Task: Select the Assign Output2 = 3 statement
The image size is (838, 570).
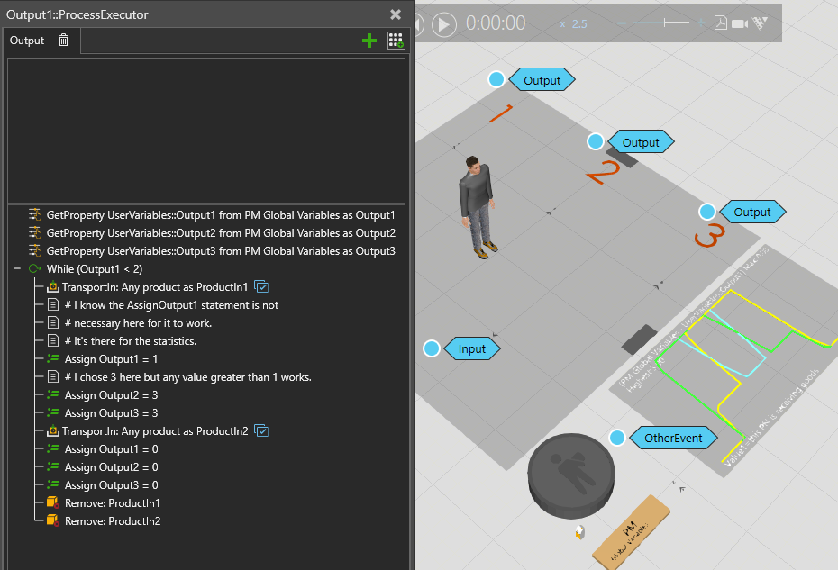Action: pyautogui.click(x=111, y=395)
